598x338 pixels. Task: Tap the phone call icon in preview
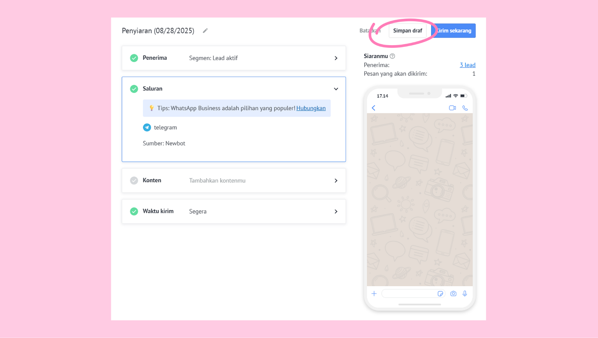(x=465, y=108)
